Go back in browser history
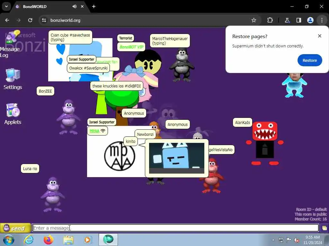 [7, 20]
